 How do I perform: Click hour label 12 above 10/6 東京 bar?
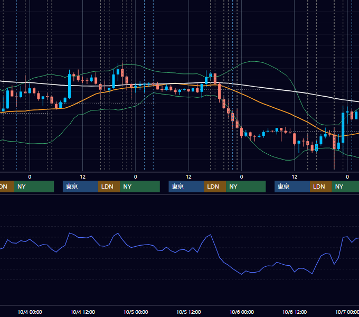(295, 177)
